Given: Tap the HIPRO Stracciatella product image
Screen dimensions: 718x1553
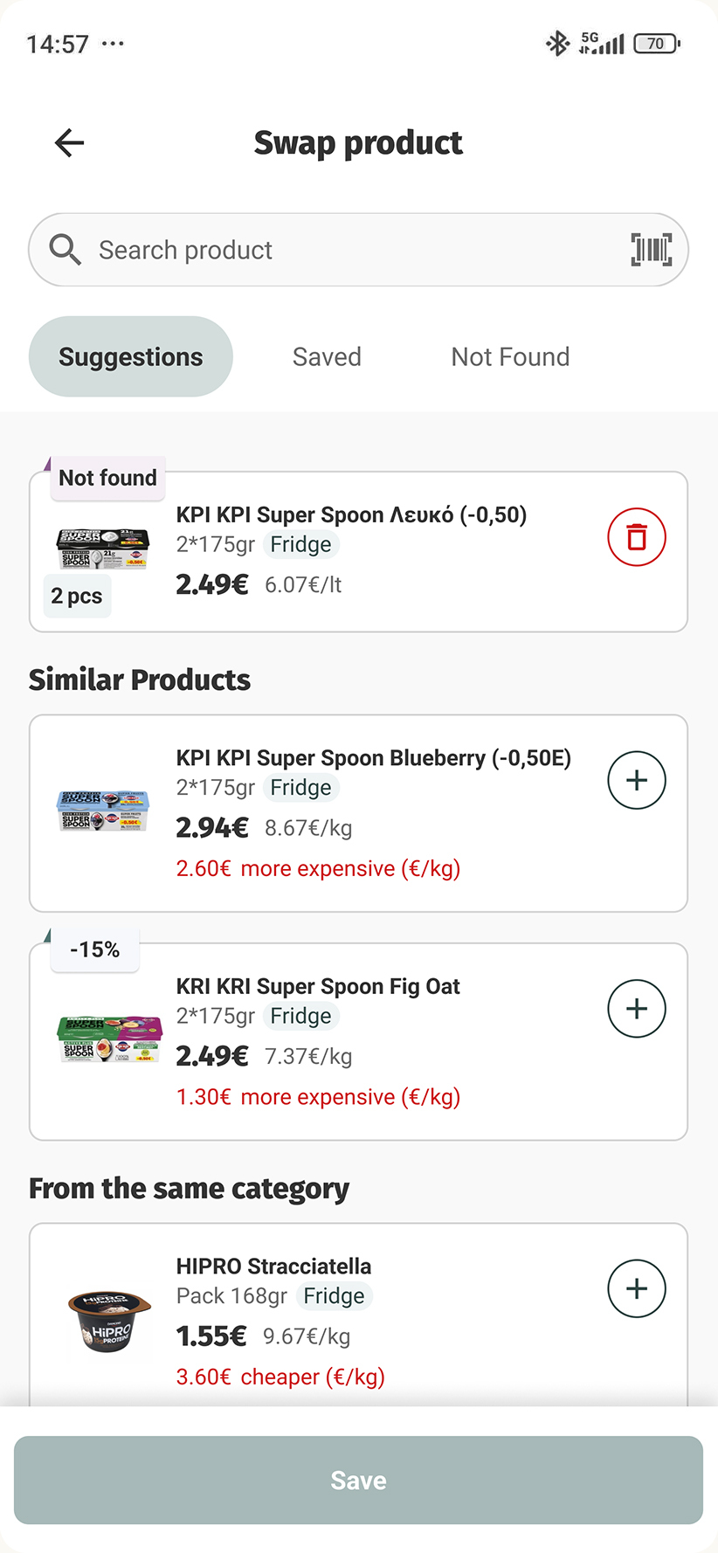Looking at the screenshot, I should (x=109, y=1321).
